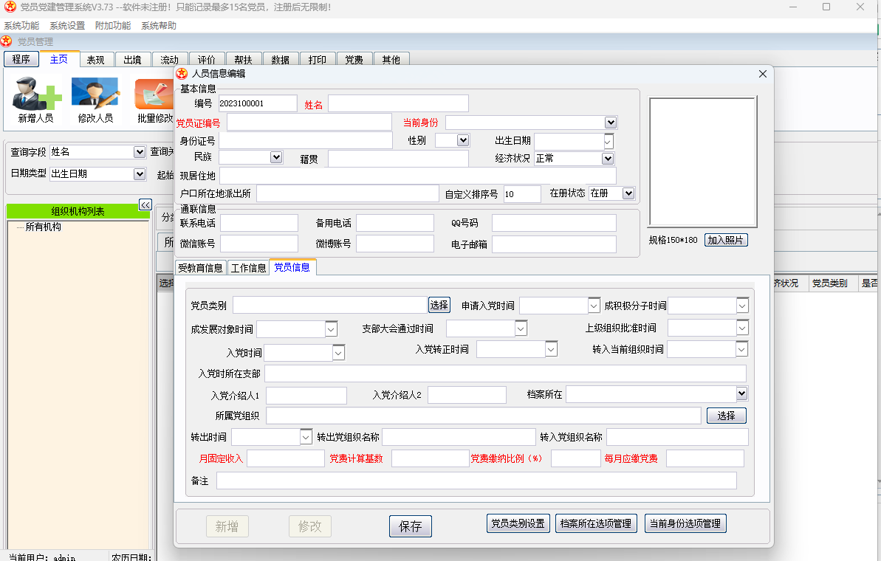Click the QQ号码 input field
The image size is (881, 561).
[x=554, y=223]
